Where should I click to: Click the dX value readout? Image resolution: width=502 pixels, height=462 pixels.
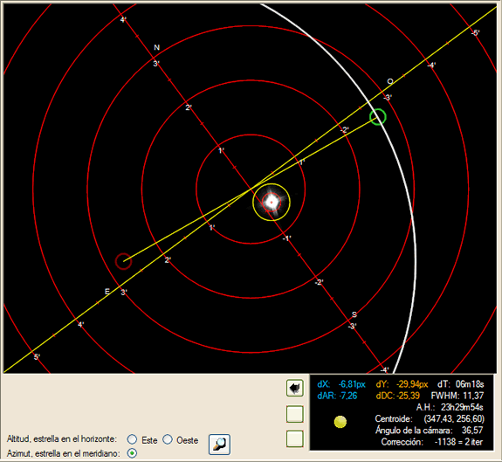coord(352,384)
